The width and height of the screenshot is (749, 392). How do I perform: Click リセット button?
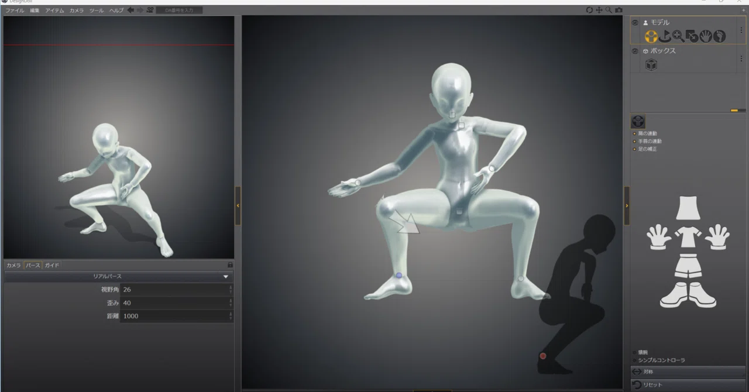[x=688, y=385]
